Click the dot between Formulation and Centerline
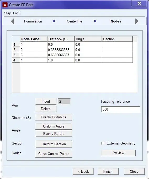Screen dimensions: 149x179 point(54,21)
